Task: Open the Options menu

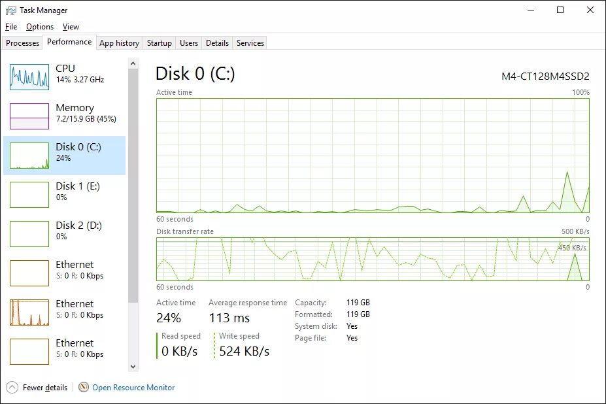Action: 40,27
